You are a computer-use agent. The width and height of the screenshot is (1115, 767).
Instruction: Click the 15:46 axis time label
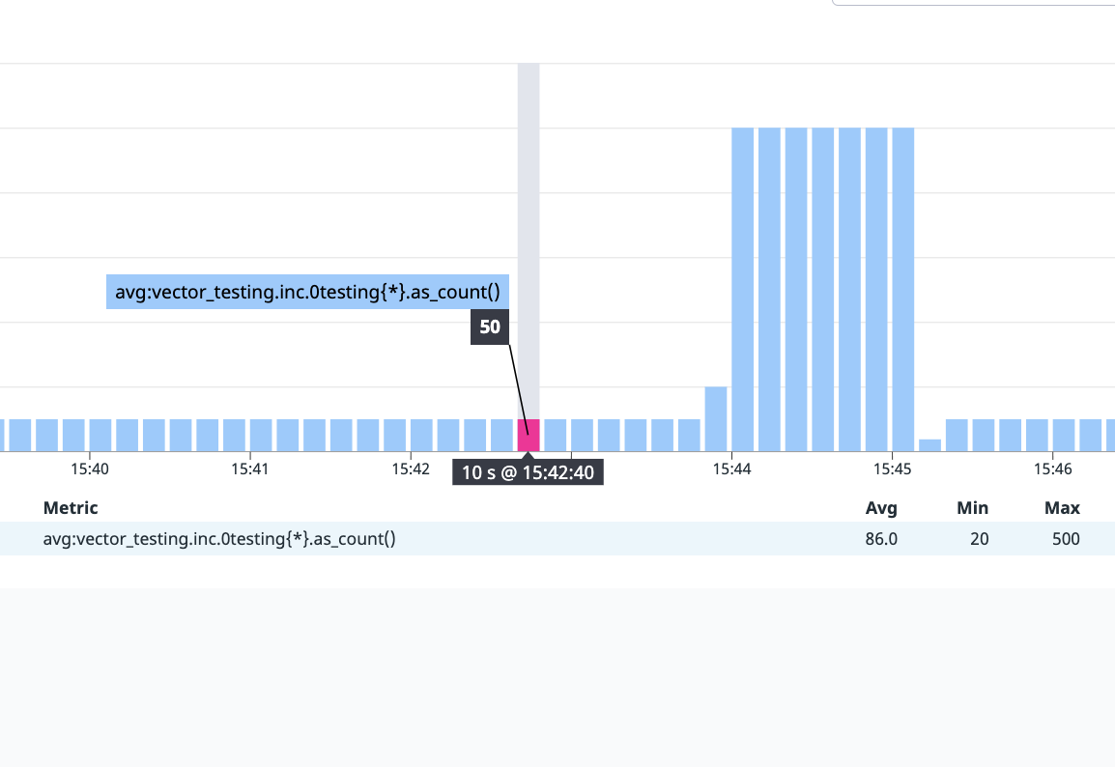1055,469
